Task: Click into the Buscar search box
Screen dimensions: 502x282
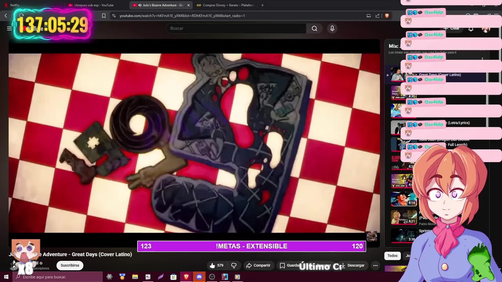Action: tap(236, 28)
